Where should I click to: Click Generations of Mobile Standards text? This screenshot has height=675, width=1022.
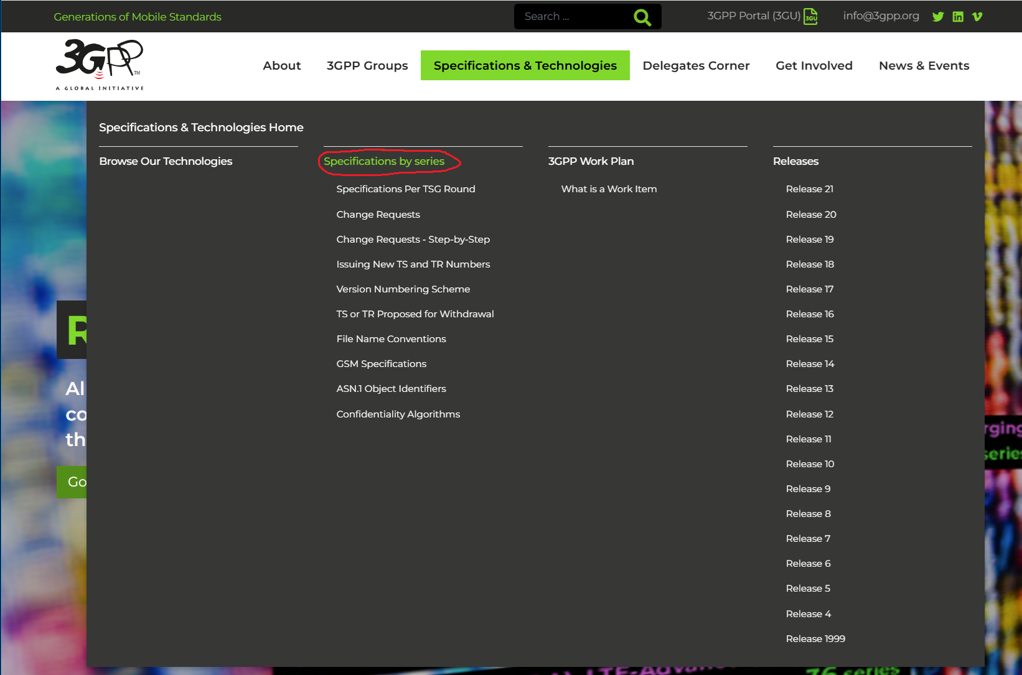click(x=138, y=17)
